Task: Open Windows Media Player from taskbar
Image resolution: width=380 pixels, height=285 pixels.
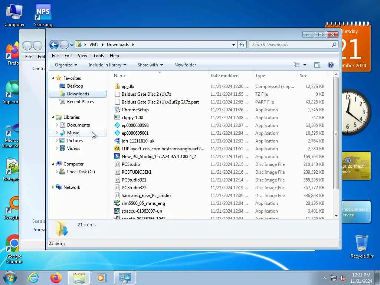Action: (101, 278)
